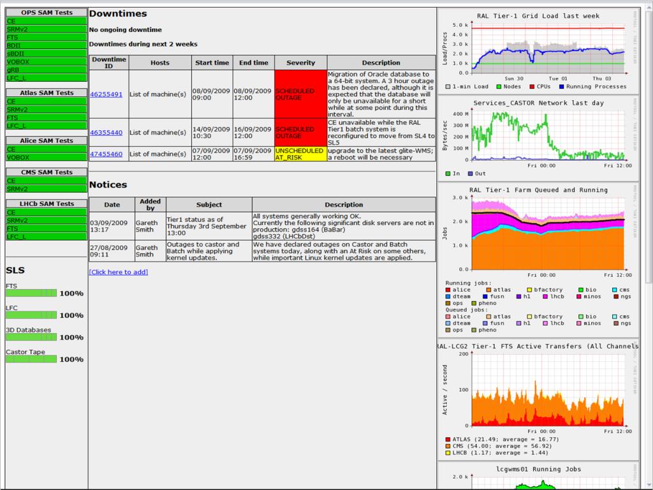Click the LHCB yellow legend swatch in FTS graph
The image size is (653, 490).
click(448, 453)
